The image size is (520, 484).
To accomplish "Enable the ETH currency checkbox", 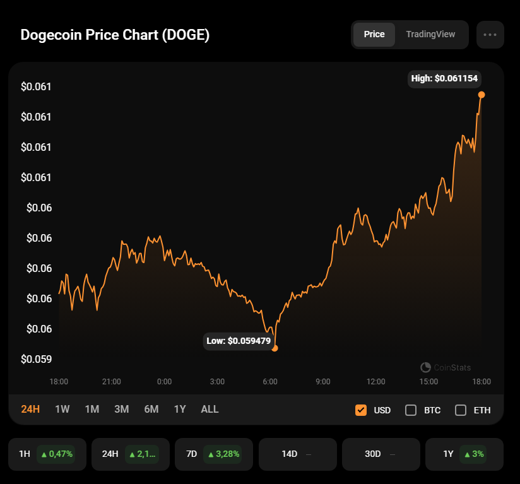I will coord(461,410).
